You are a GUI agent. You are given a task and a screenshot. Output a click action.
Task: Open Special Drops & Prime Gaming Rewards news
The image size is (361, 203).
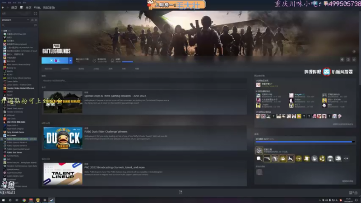point(115,96)
